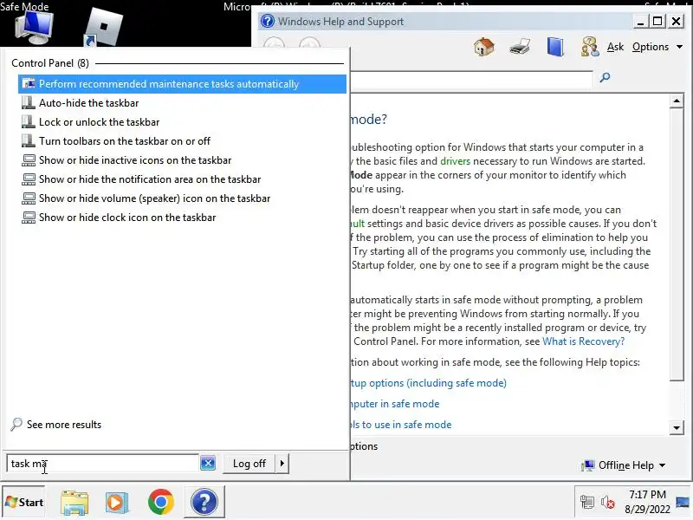The width and height of the screenshot is (693, 520).
Task: Clear the Start menu search text
Action: click(208, 464)
